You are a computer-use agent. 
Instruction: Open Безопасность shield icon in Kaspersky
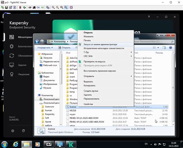coord(12,46)
